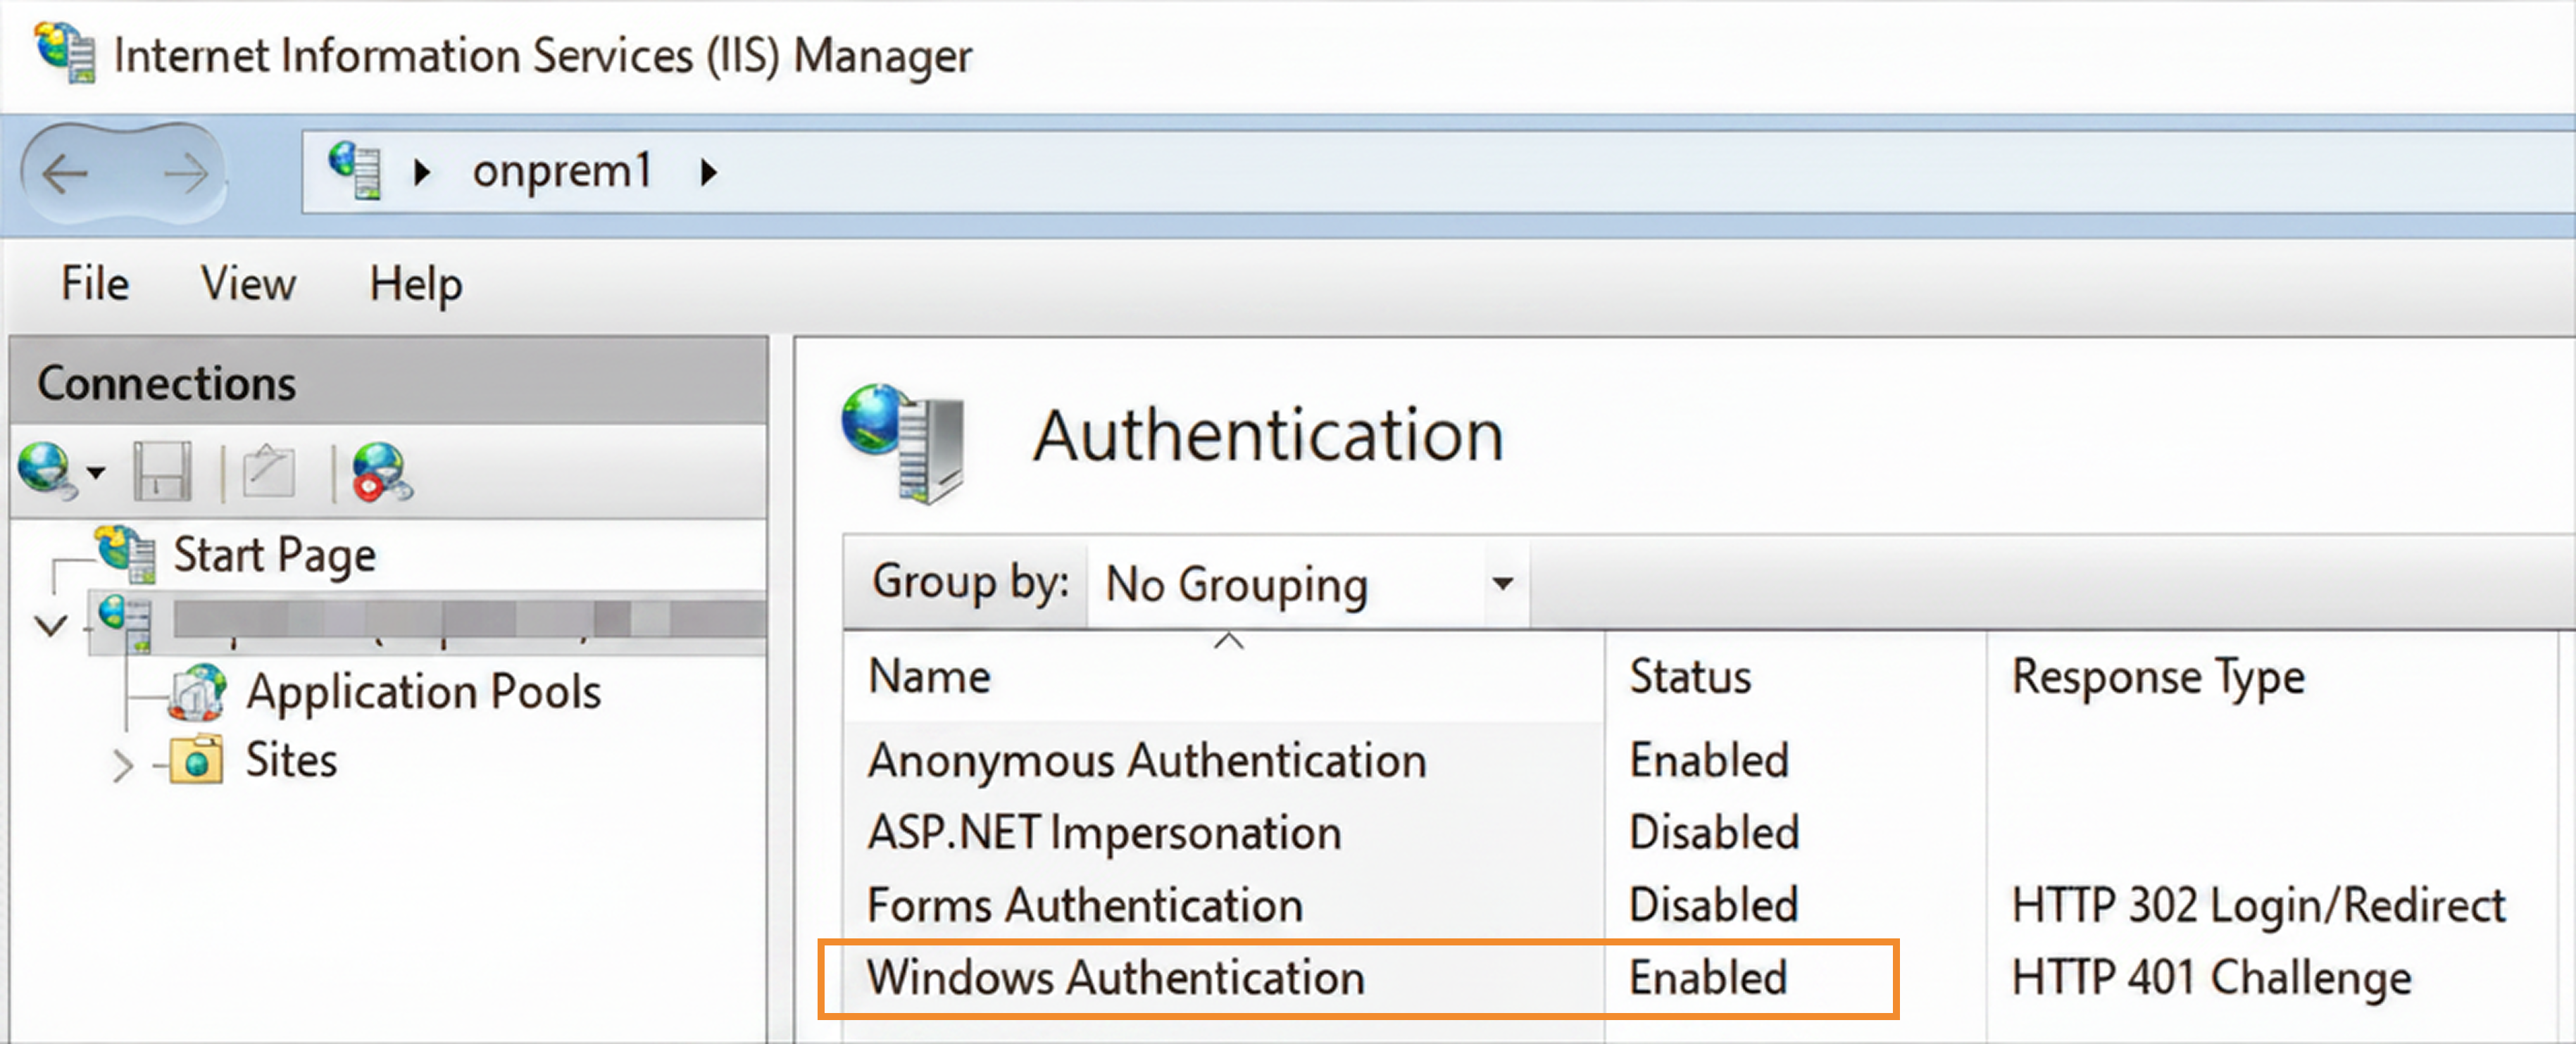Click the Sites folder icon
This screenshot has width=2576, height=1044.
tap(197, 760)
